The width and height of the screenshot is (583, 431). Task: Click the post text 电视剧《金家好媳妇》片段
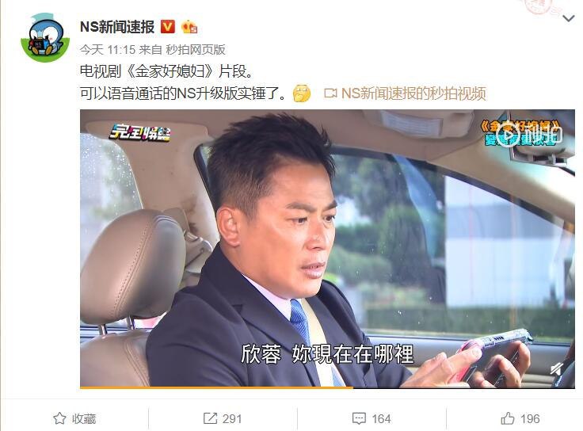click(166, 71)
